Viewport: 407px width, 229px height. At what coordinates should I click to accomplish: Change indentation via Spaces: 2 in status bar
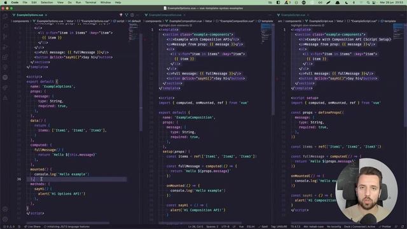212,226
